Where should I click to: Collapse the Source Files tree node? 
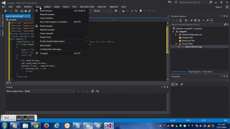pyautogui.click(x=176, y=44)
